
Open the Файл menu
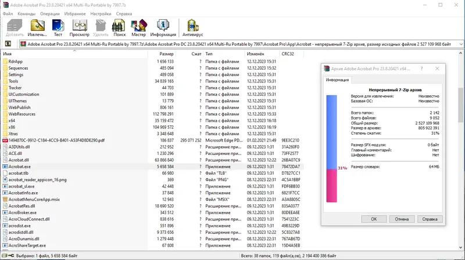[x=8, y=13]
